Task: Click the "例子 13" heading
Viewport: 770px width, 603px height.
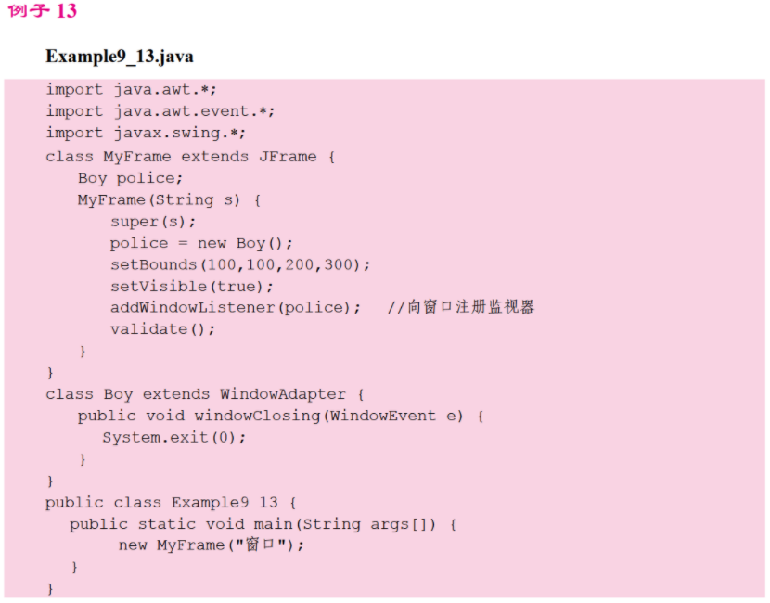Action: pos(42,11)
